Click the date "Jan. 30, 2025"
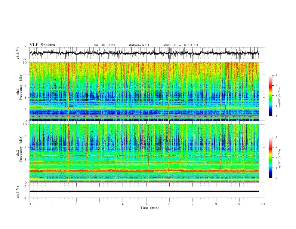The image size is (296, 229). click(104, 45)
